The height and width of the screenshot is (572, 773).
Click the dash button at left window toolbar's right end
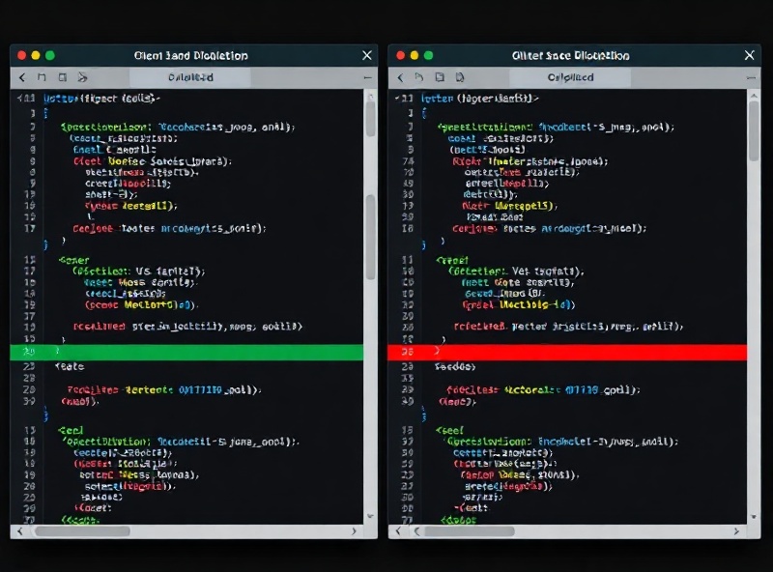[x=367, y=78]
